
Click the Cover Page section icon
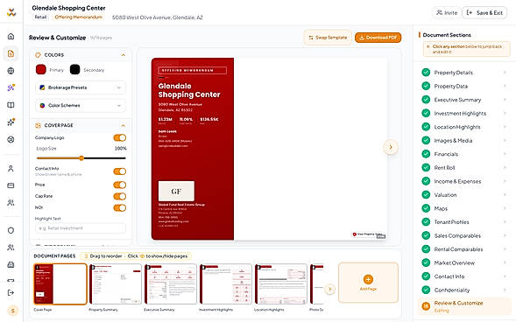point(39,125)
